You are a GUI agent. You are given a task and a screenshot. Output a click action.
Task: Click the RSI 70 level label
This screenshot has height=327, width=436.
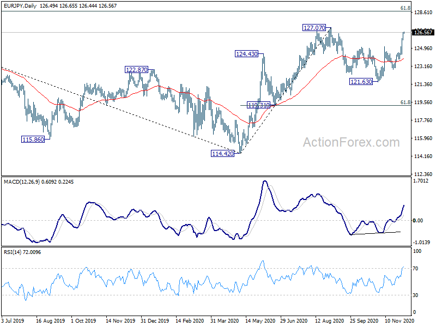point(415,269)
